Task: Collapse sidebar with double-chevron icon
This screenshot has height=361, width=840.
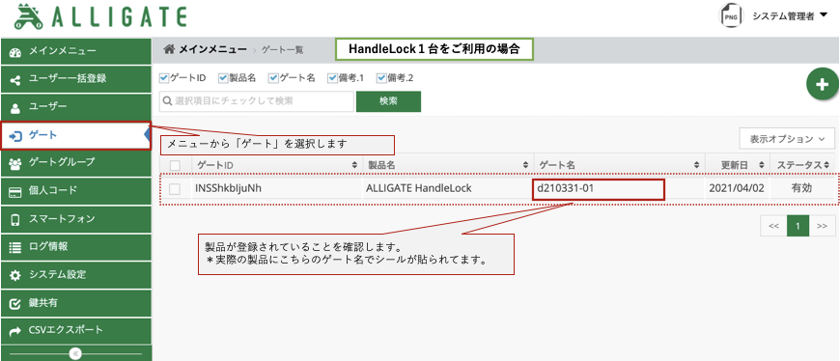Action: coord(75,353)
